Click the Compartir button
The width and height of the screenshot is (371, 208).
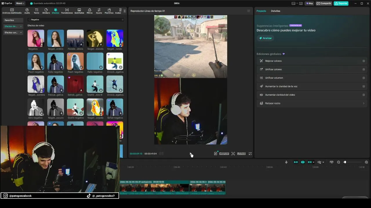point(324,3)
